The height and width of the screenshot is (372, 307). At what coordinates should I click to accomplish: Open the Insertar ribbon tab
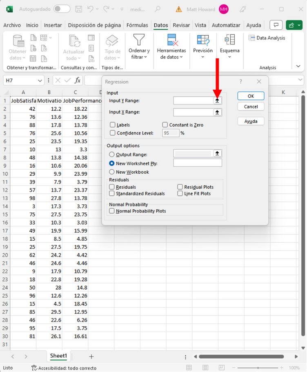53,25
